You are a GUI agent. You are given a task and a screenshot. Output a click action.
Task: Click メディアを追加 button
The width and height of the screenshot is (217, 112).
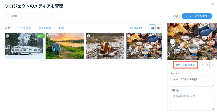[197, 16]
